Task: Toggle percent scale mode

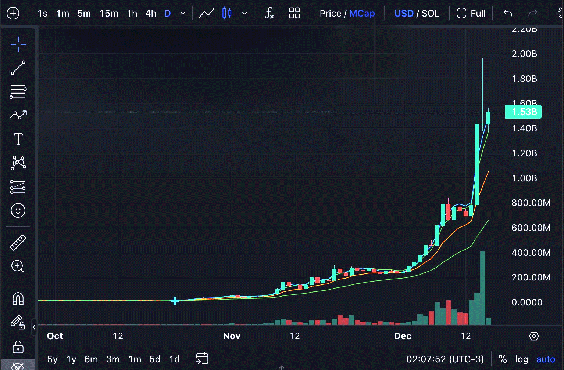Action: pyautogui.click(x=503, y=359)
